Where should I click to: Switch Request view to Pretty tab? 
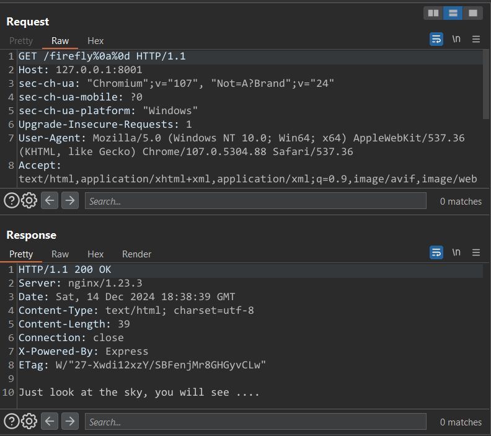(x=20, y=41)
